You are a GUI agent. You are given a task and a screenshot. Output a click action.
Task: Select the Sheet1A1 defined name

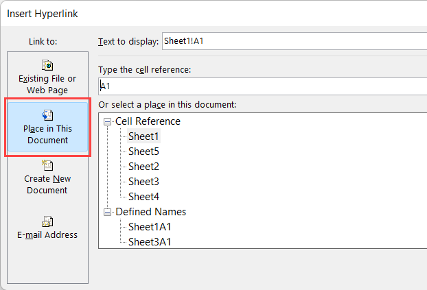click(x=150, y=227)
